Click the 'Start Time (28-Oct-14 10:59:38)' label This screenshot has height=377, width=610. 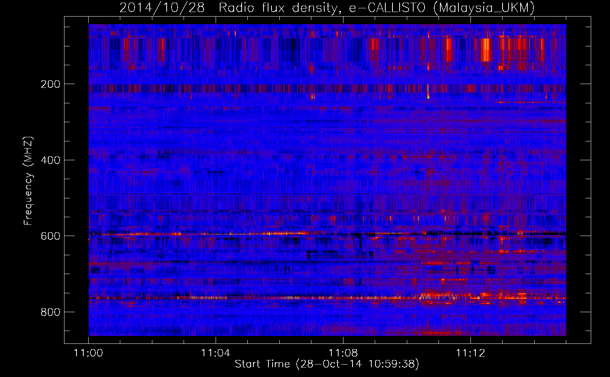pyautogui.click(x=327, y=364)
